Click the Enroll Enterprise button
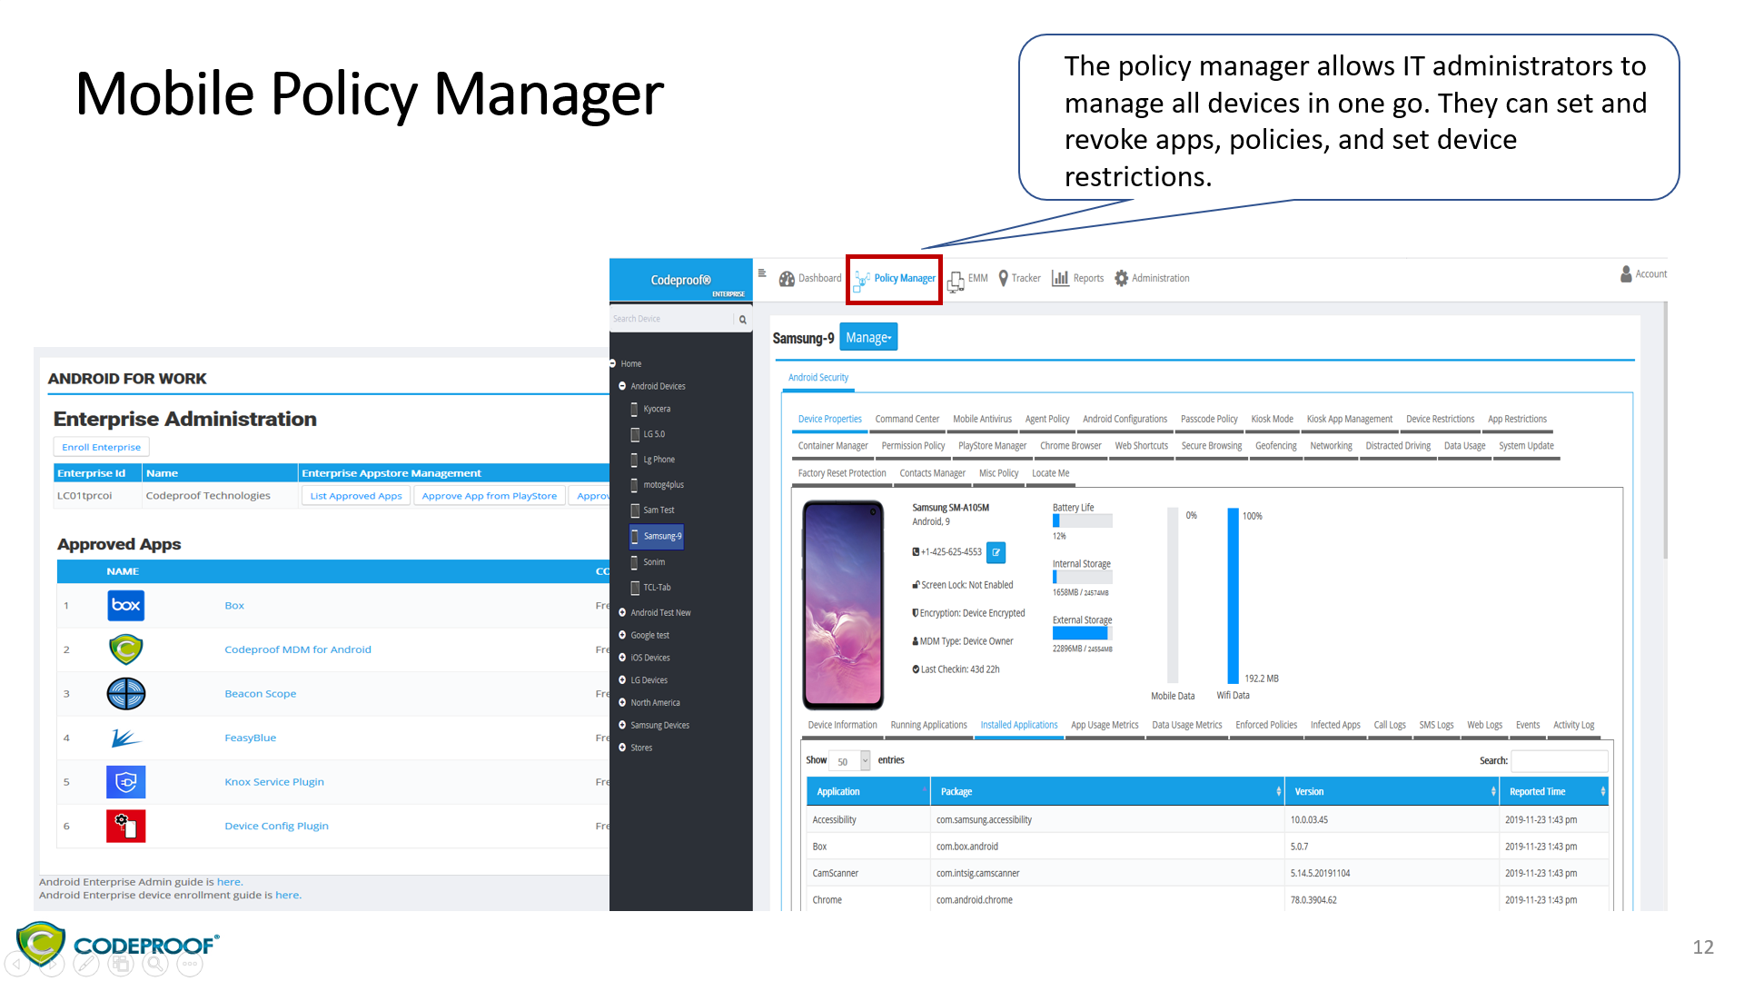This screenshot has width=1744, height=981. tap(102, 447)
